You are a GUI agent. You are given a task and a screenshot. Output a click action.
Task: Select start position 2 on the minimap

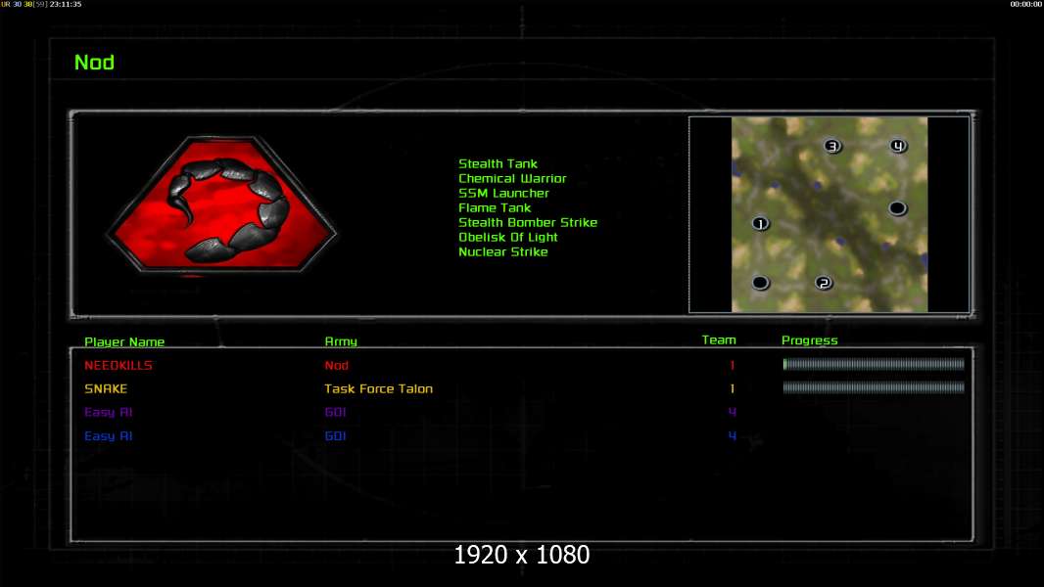click(824, 283)
